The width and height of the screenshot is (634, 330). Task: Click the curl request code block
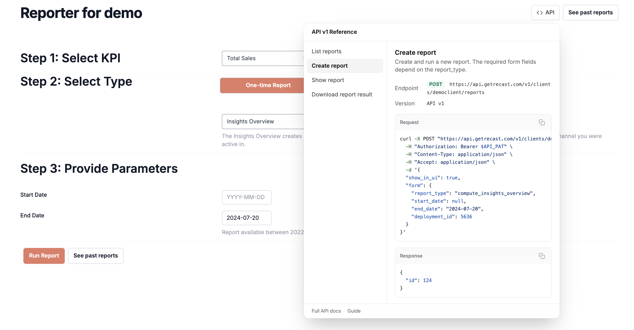click(473, 185)
